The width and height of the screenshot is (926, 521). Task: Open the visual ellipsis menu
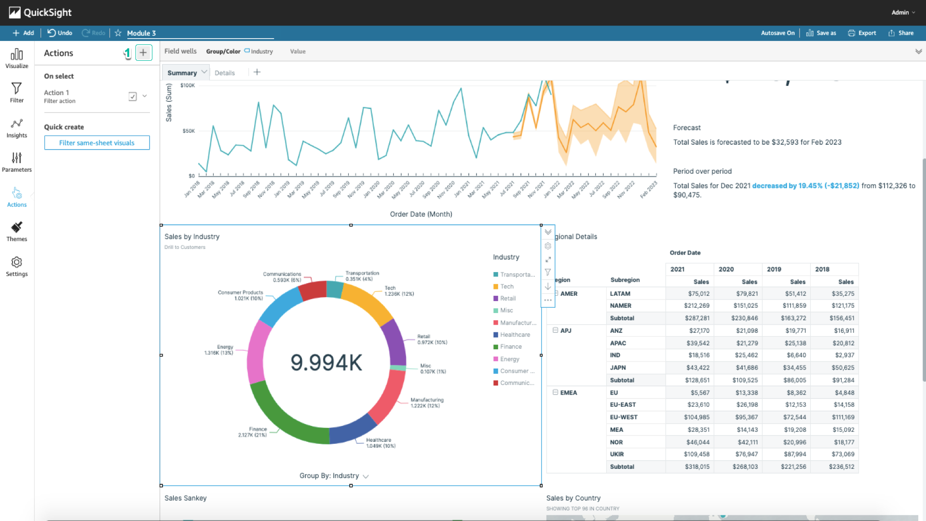[x=548, y=300]
